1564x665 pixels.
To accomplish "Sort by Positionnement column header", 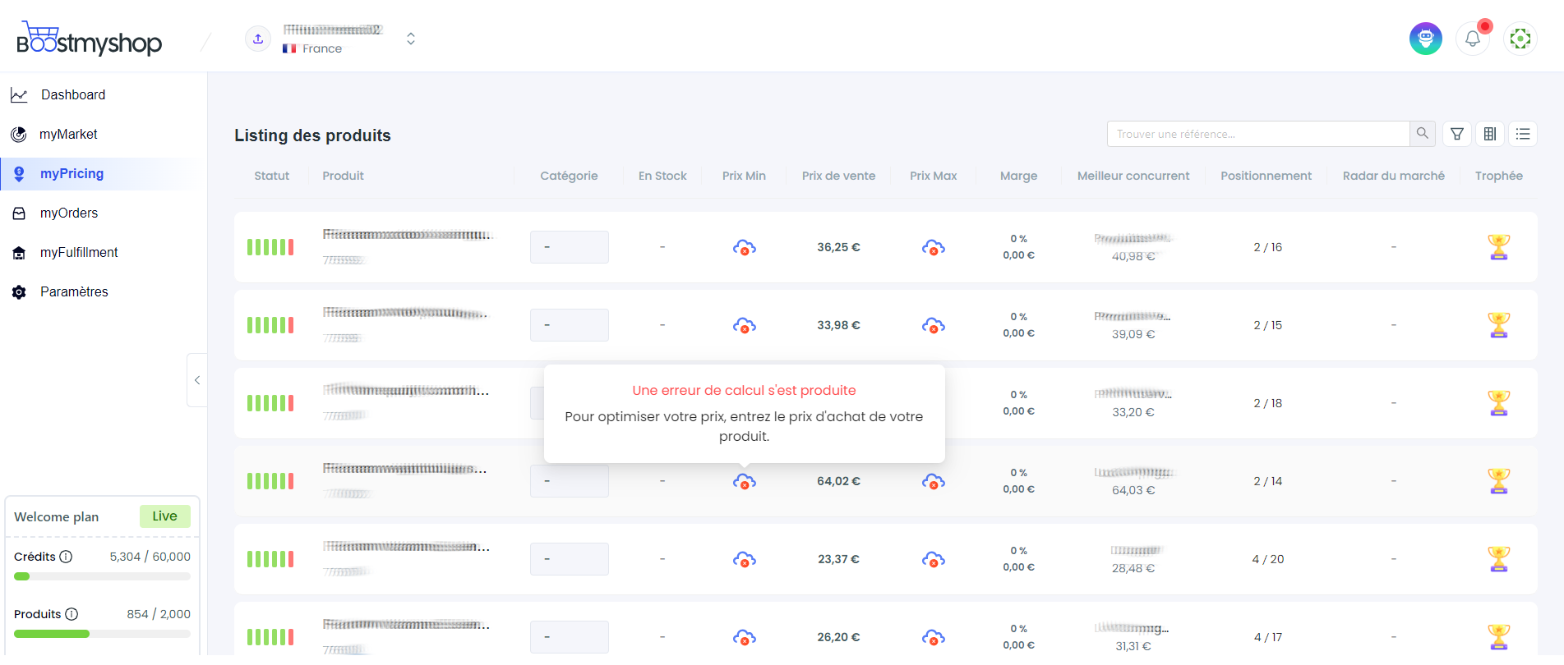I will point(1266,176).
